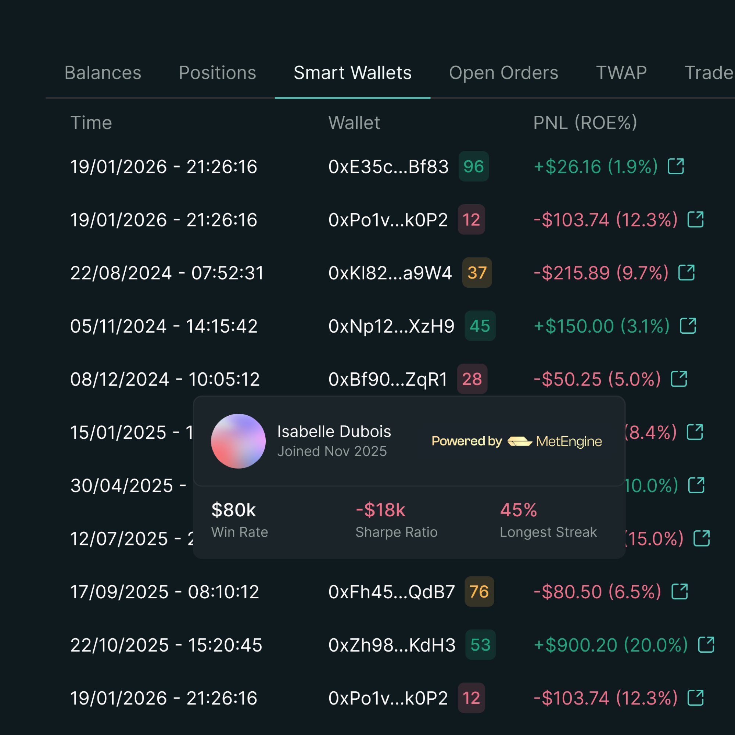Click timestamp 17/09/2025 - 08:10:12
The width and height of the screenshot is (735, 735).
tap(165, 592)
